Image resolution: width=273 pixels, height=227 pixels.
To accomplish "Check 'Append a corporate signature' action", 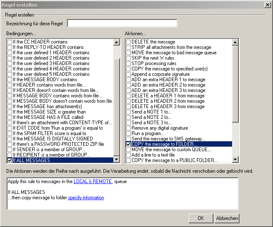I will click(129, 74).
